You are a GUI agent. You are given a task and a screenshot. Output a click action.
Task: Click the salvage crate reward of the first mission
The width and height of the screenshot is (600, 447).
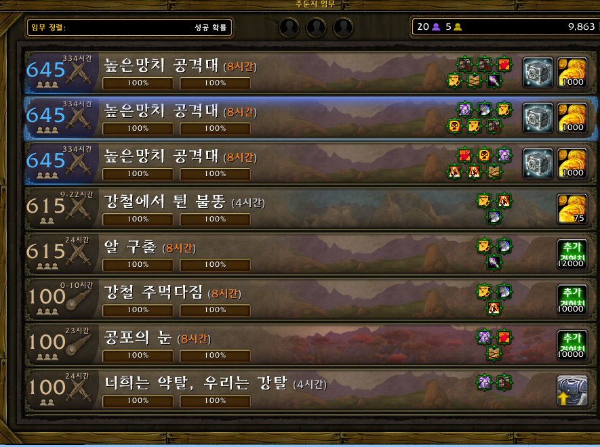(x=538, y=72)
